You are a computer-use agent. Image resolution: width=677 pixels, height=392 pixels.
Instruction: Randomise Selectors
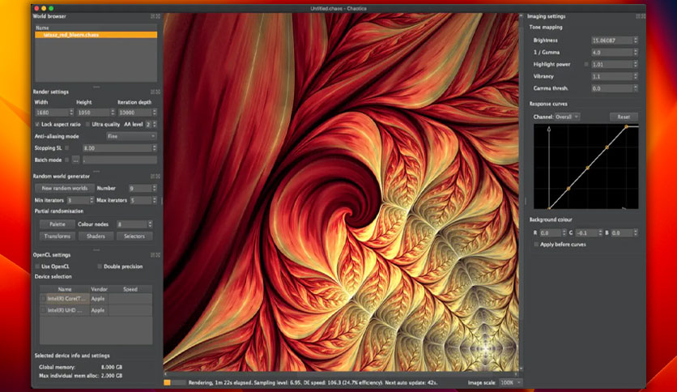click(134, 236)
